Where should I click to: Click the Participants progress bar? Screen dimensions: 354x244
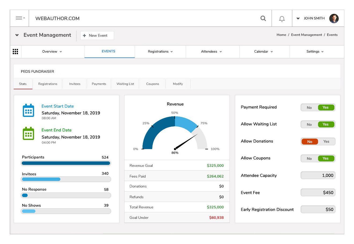(x=66, y=163)
